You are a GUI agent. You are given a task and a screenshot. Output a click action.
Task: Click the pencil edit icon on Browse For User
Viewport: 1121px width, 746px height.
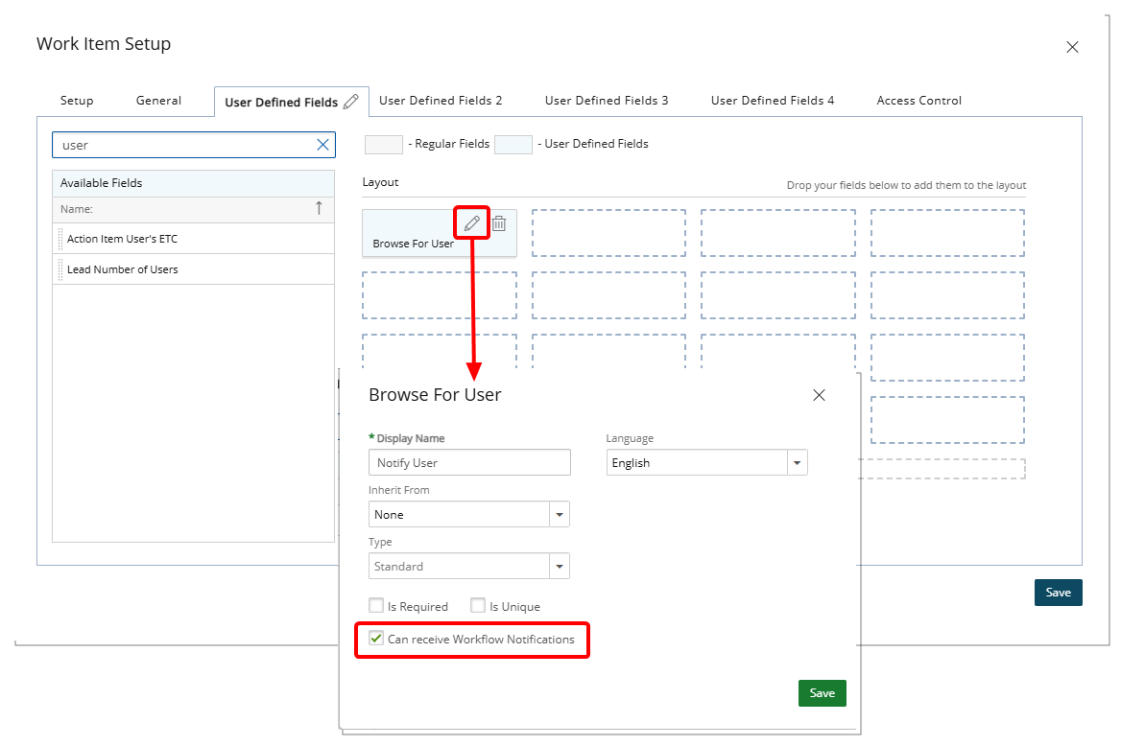point(471,223)
